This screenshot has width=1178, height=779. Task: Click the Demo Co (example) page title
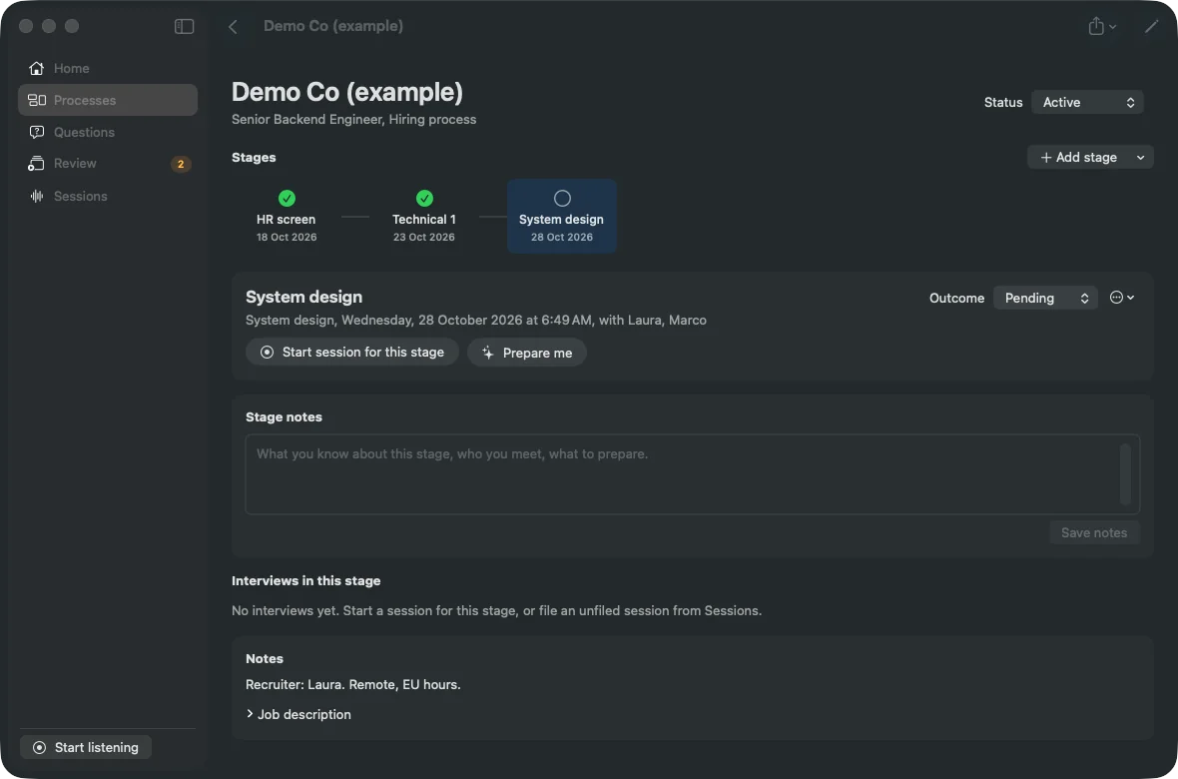click(347, 92)
